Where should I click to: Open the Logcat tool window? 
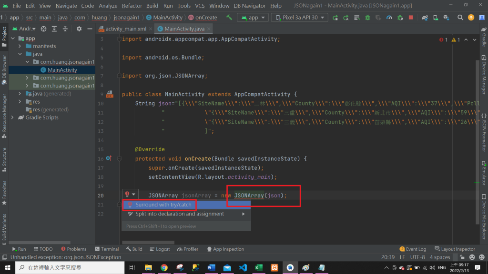(160, 249)
